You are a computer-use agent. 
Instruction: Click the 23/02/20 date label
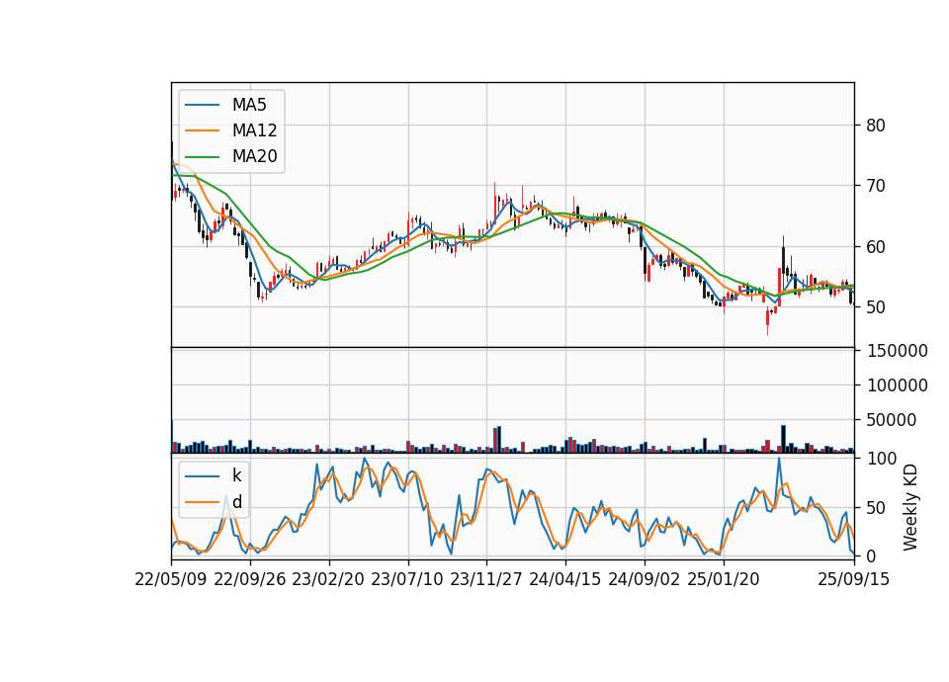(328, 579)
